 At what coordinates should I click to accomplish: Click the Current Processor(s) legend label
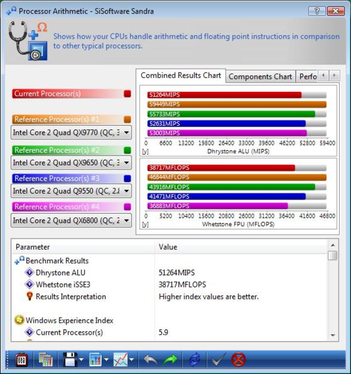point(47,93)
